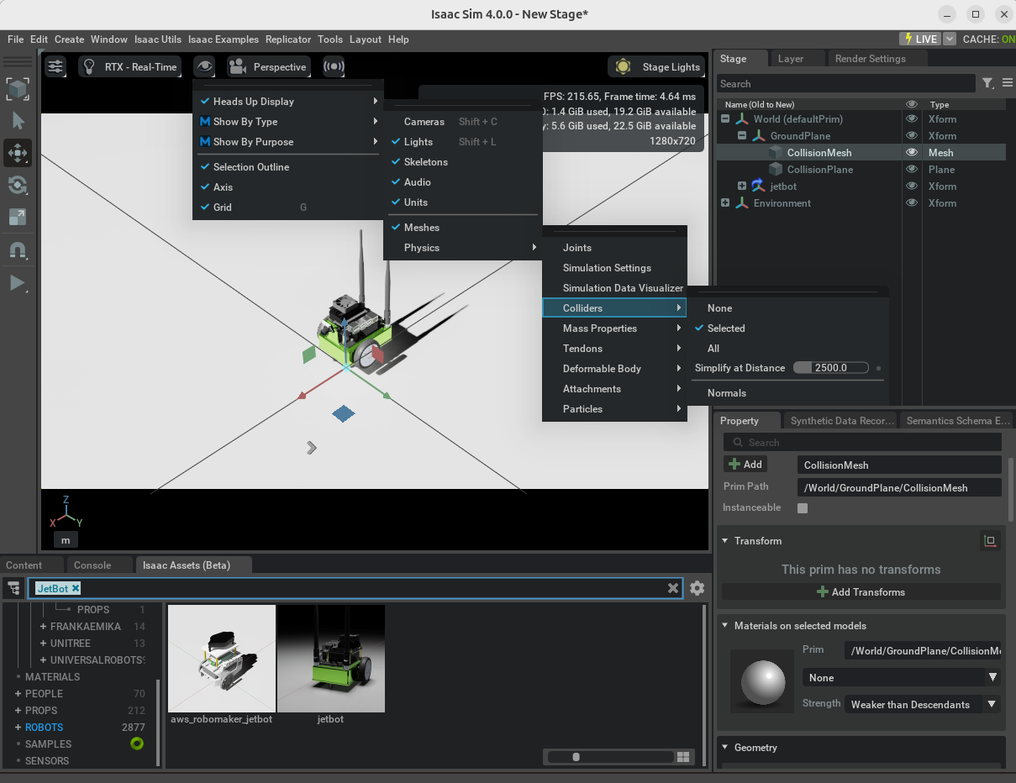Image resolution: width=1016 pixels, height=783 pixels.
Task: Open the Isaac Examples menu
Action: pos(223,39)
